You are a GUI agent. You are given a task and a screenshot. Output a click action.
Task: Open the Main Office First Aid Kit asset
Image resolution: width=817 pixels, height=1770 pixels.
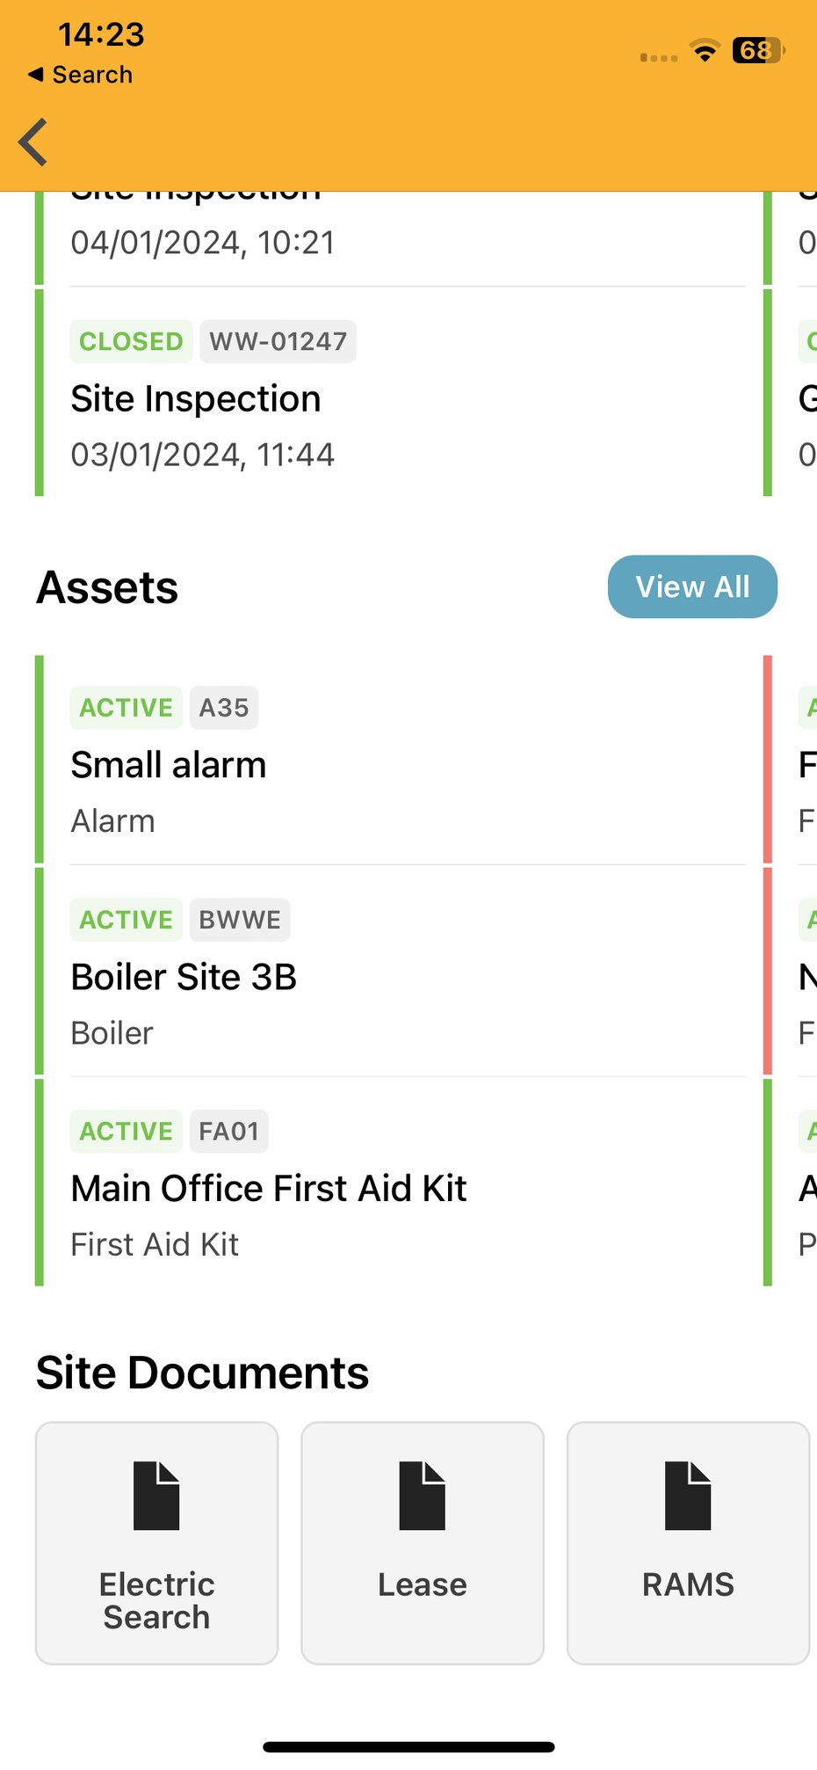click(269, 1188)
